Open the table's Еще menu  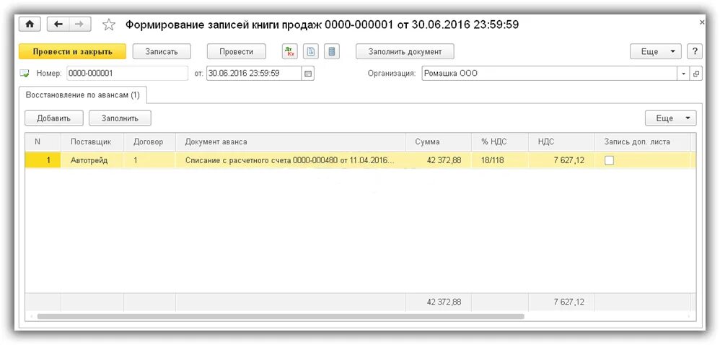670,118
